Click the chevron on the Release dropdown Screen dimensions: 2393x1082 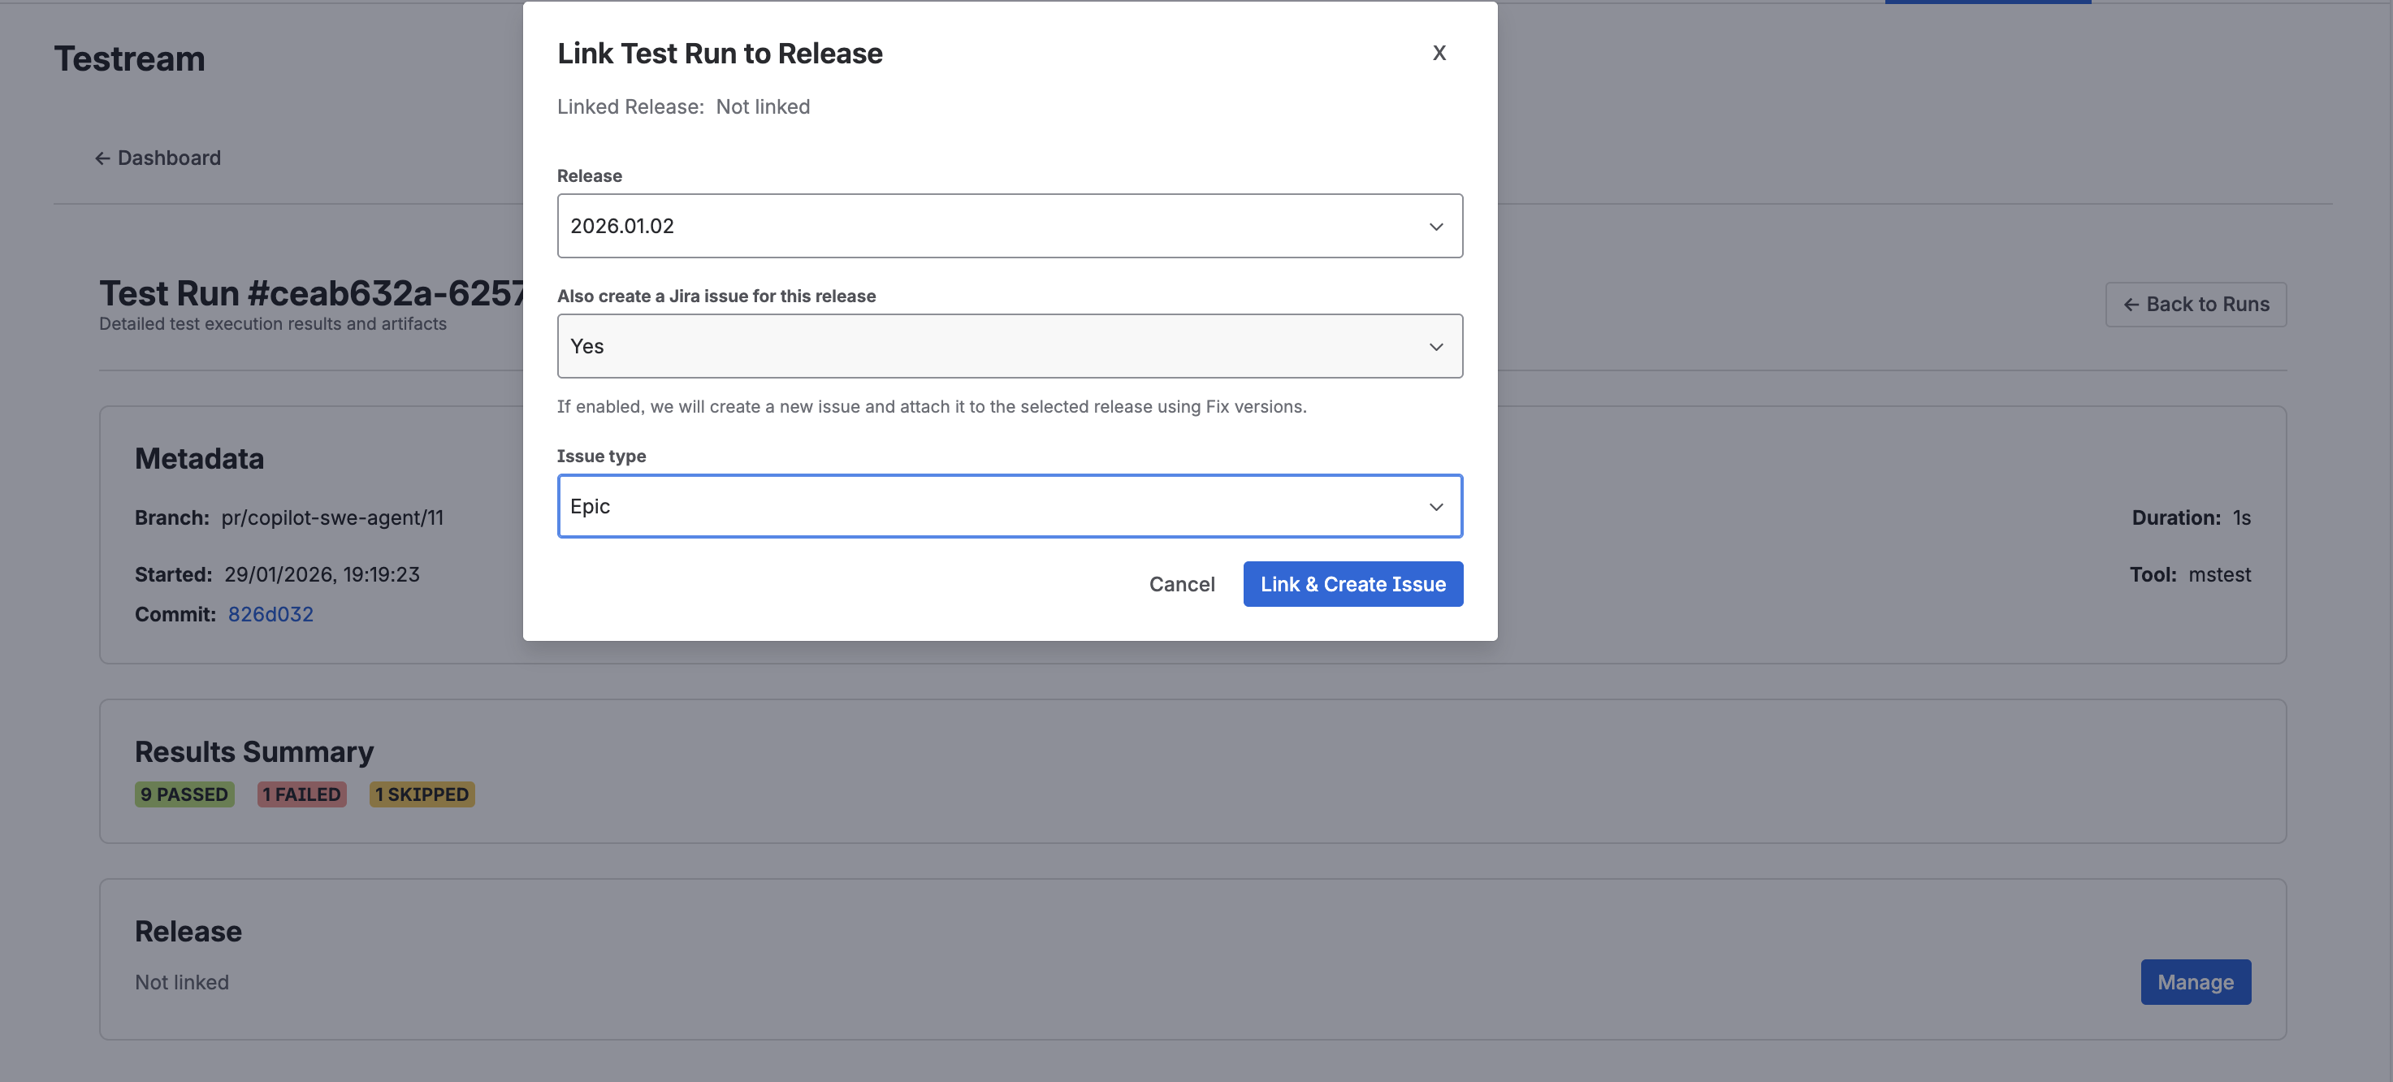coord(1435,226)
